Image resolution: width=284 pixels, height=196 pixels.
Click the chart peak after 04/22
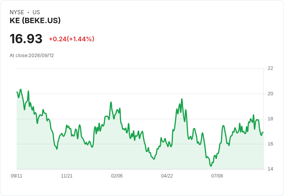[182, 99]
